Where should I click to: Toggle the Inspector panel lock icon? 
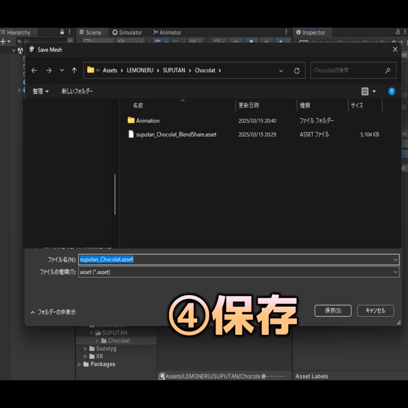point(397,32)
